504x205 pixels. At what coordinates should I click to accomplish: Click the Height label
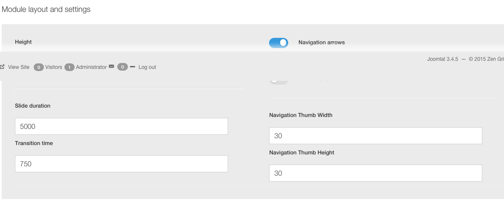point(23,42)
